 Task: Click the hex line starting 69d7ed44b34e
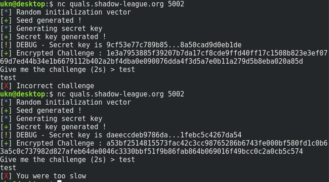(x=152, y=61)
